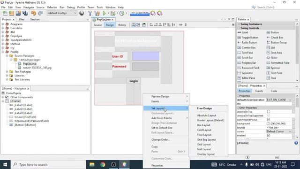This screenshot has width=300, height=169.
Task: Toggle the alwaysOnTopSupported checkbox
Action: pyautogui.click(x=269, y=115)
